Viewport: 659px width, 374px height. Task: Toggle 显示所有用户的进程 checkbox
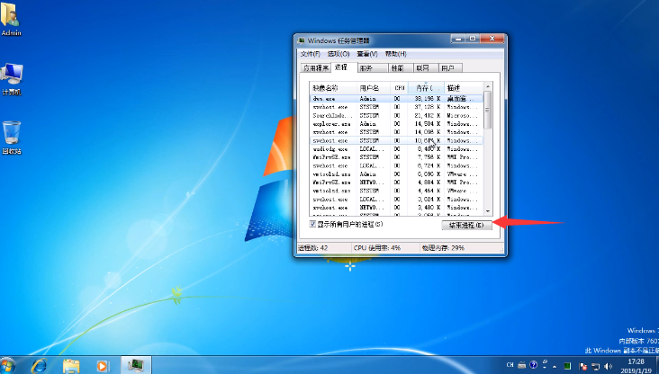pyautogui.click(x=312, y=224)
